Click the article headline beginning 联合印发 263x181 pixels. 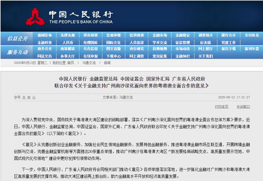132,86
